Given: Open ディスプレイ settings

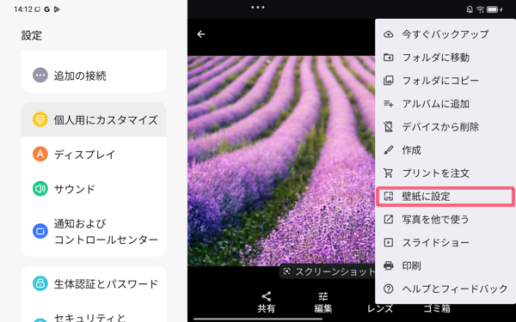Looking at the screenshot, I should (94, 154).
